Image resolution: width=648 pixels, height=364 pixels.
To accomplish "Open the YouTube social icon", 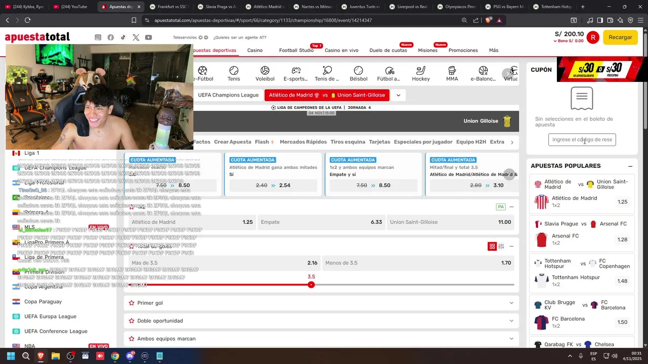I will tap(148, 37).
